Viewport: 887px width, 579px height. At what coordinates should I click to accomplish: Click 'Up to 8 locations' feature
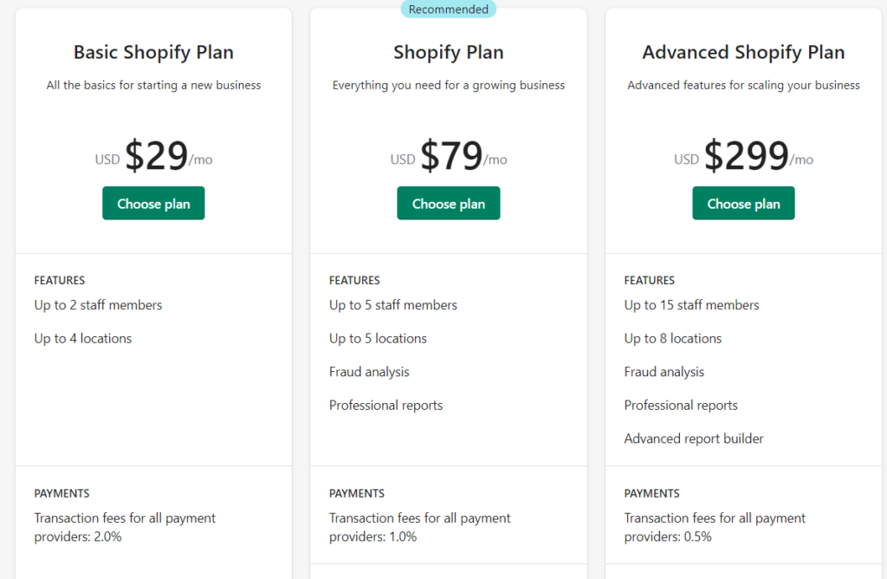(672, 338)
